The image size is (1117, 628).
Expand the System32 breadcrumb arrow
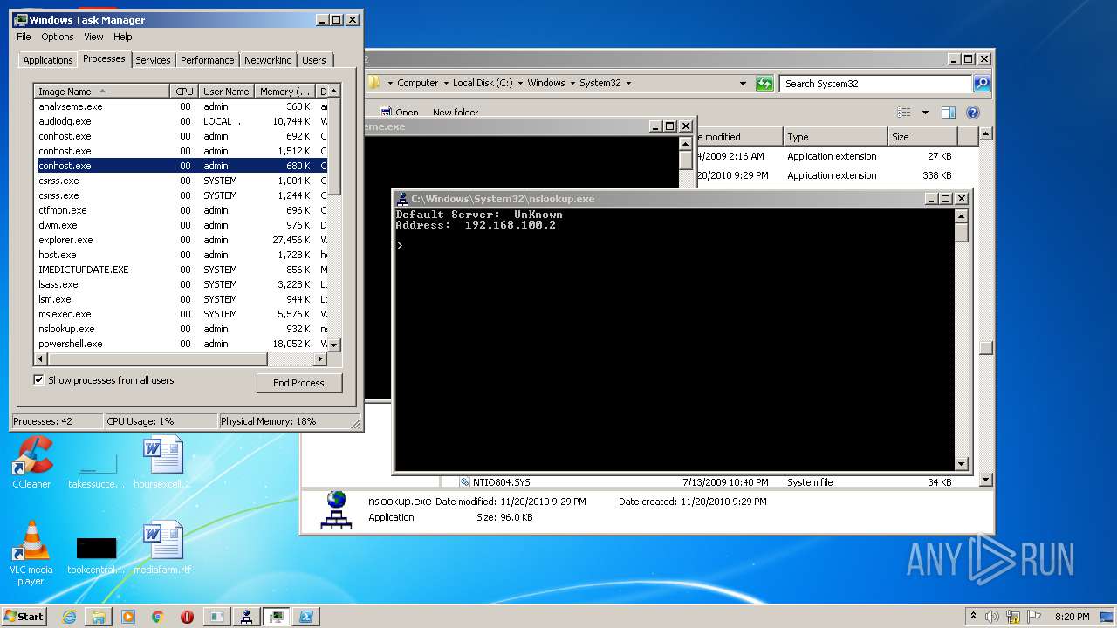tap(628, 84)
